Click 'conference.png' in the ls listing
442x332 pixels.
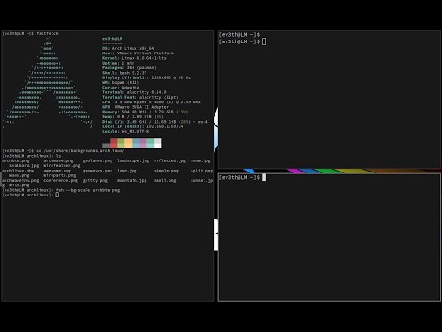click(61, 181)
